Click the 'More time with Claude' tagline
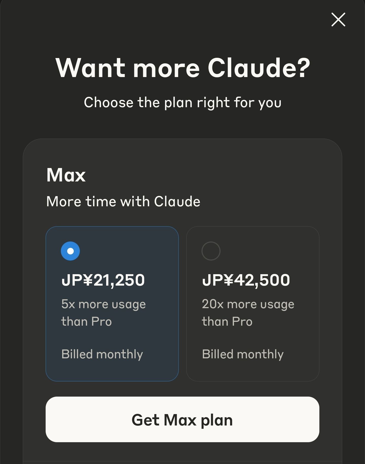365x464 pixels. tap(123, 201)
